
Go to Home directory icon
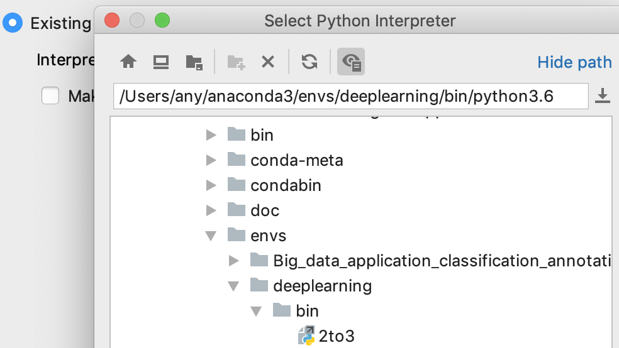point(128,62)
